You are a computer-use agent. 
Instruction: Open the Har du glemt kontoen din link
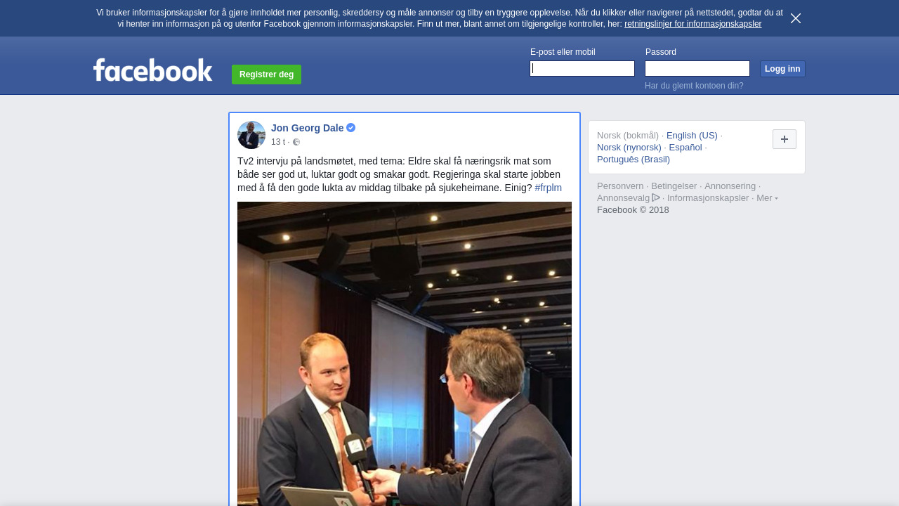coord(694,86)
